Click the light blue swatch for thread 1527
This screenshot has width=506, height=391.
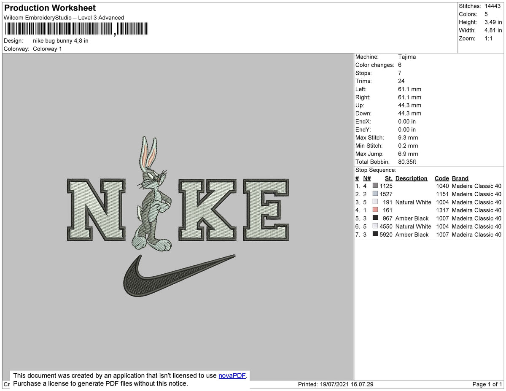374,194
